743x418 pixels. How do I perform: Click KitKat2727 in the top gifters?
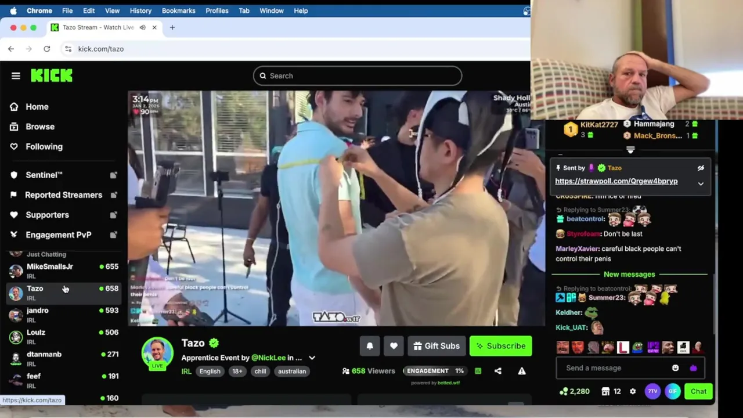(x=599, y=125)
